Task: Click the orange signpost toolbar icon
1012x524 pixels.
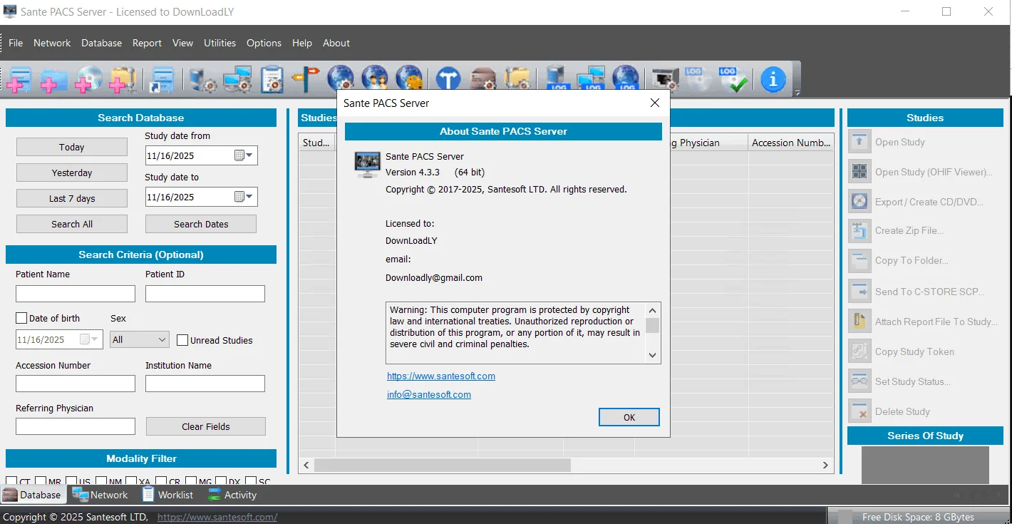Action: point(307,78)
